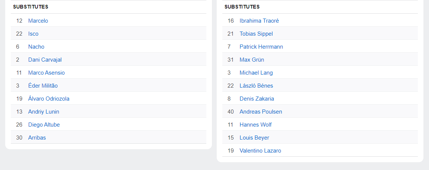Open Diego Altube's profile
Screen dimensions: 429x170
click(44, 125)
